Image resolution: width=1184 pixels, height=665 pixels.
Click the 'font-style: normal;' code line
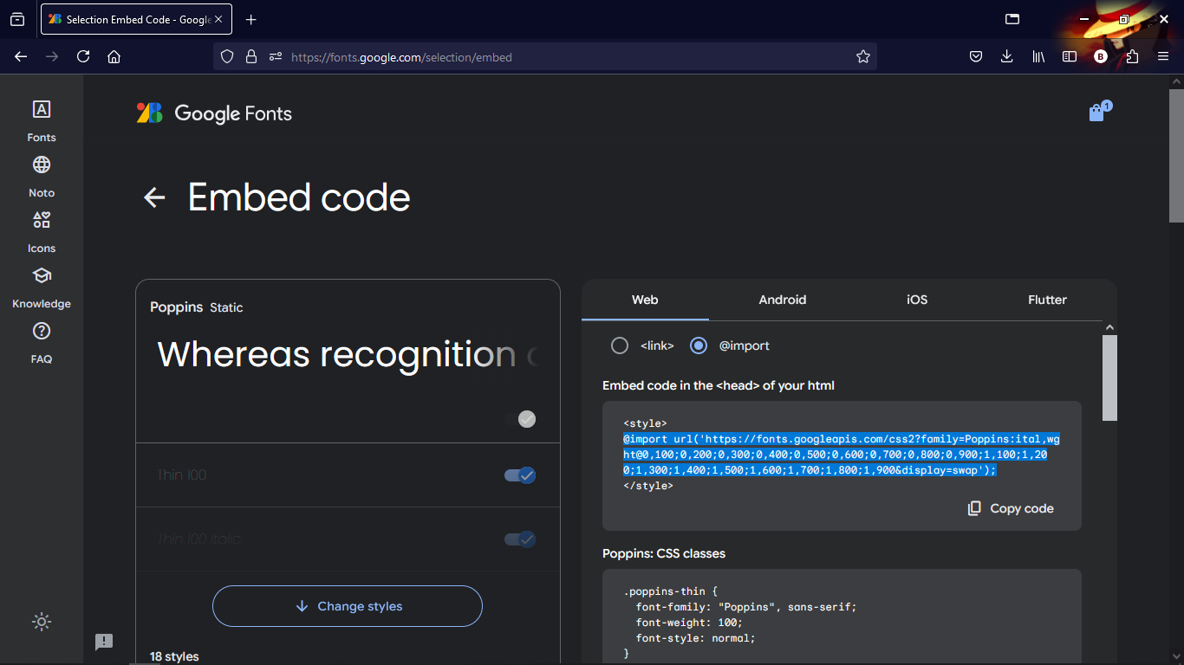(695, 638)
